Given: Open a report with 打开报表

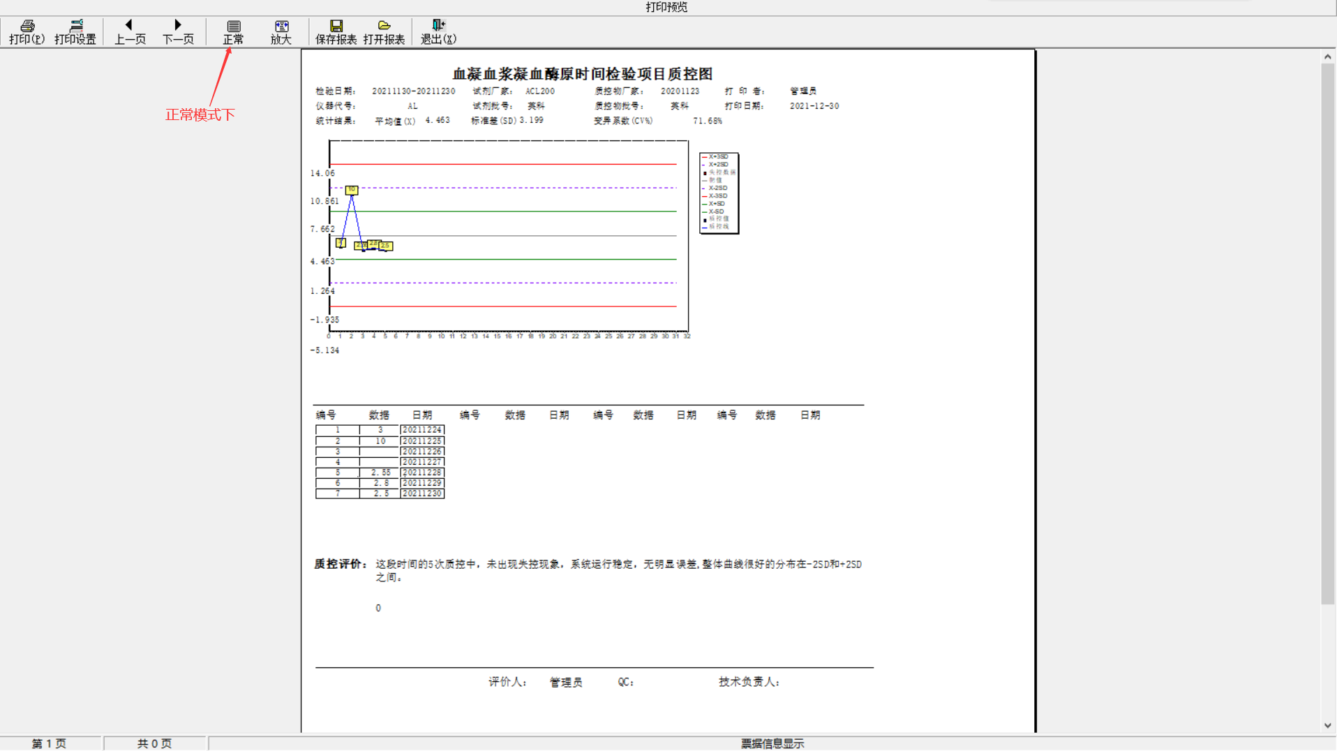Looking at the screenshot, I should (x=384, y=32).
